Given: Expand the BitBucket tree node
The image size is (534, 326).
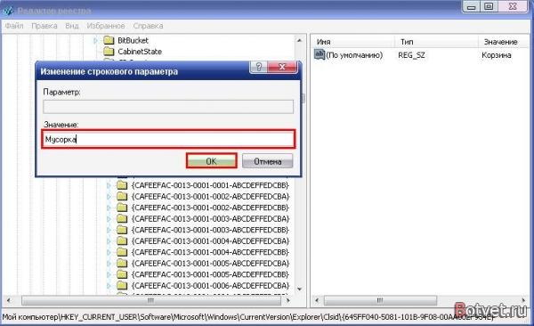Looking at the screenshot, I should click(x=95, y=41).
